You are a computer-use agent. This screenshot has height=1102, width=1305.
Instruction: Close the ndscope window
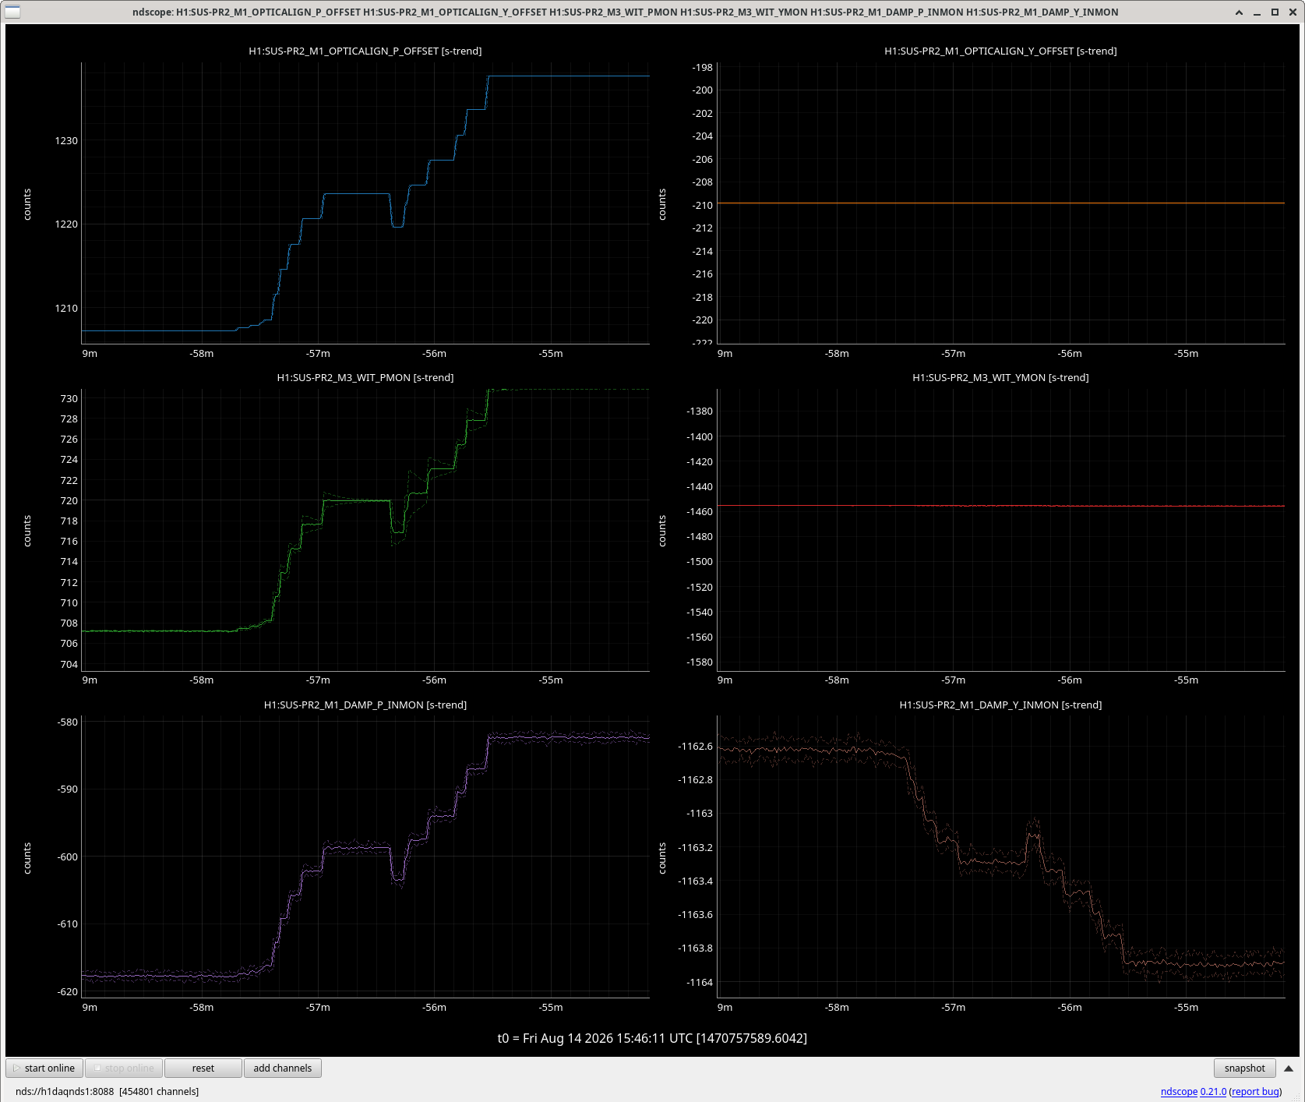point(1292,12)
